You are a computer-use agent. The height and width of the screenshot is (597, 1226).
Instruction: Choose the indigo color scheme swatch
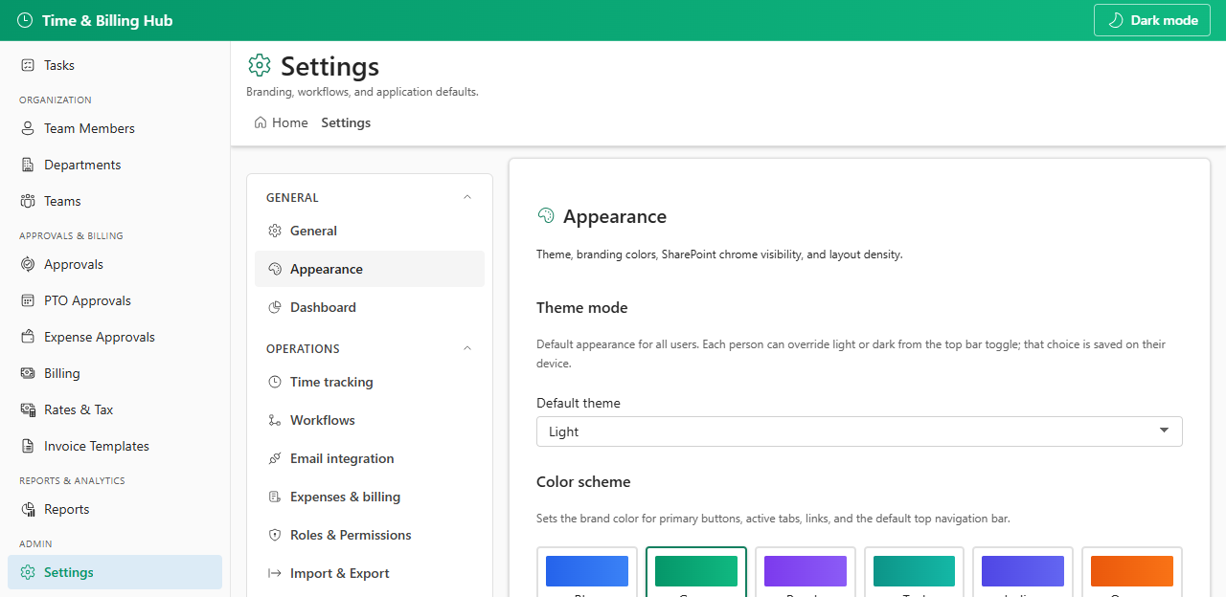[x=1023, y=572]
